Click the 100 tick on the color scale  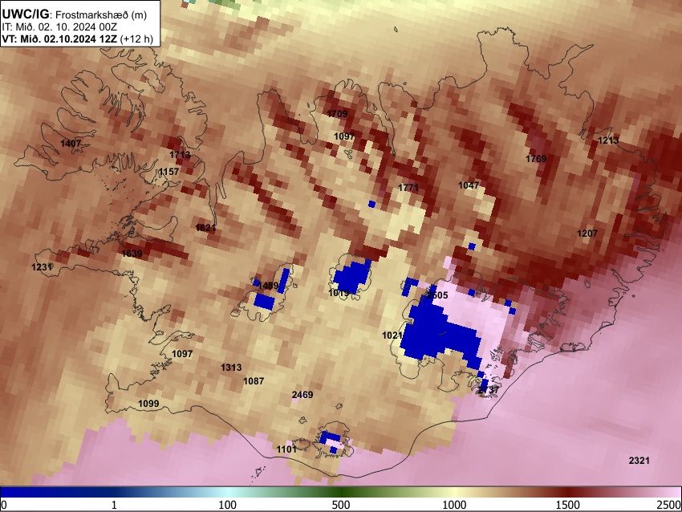pos(227,505)
